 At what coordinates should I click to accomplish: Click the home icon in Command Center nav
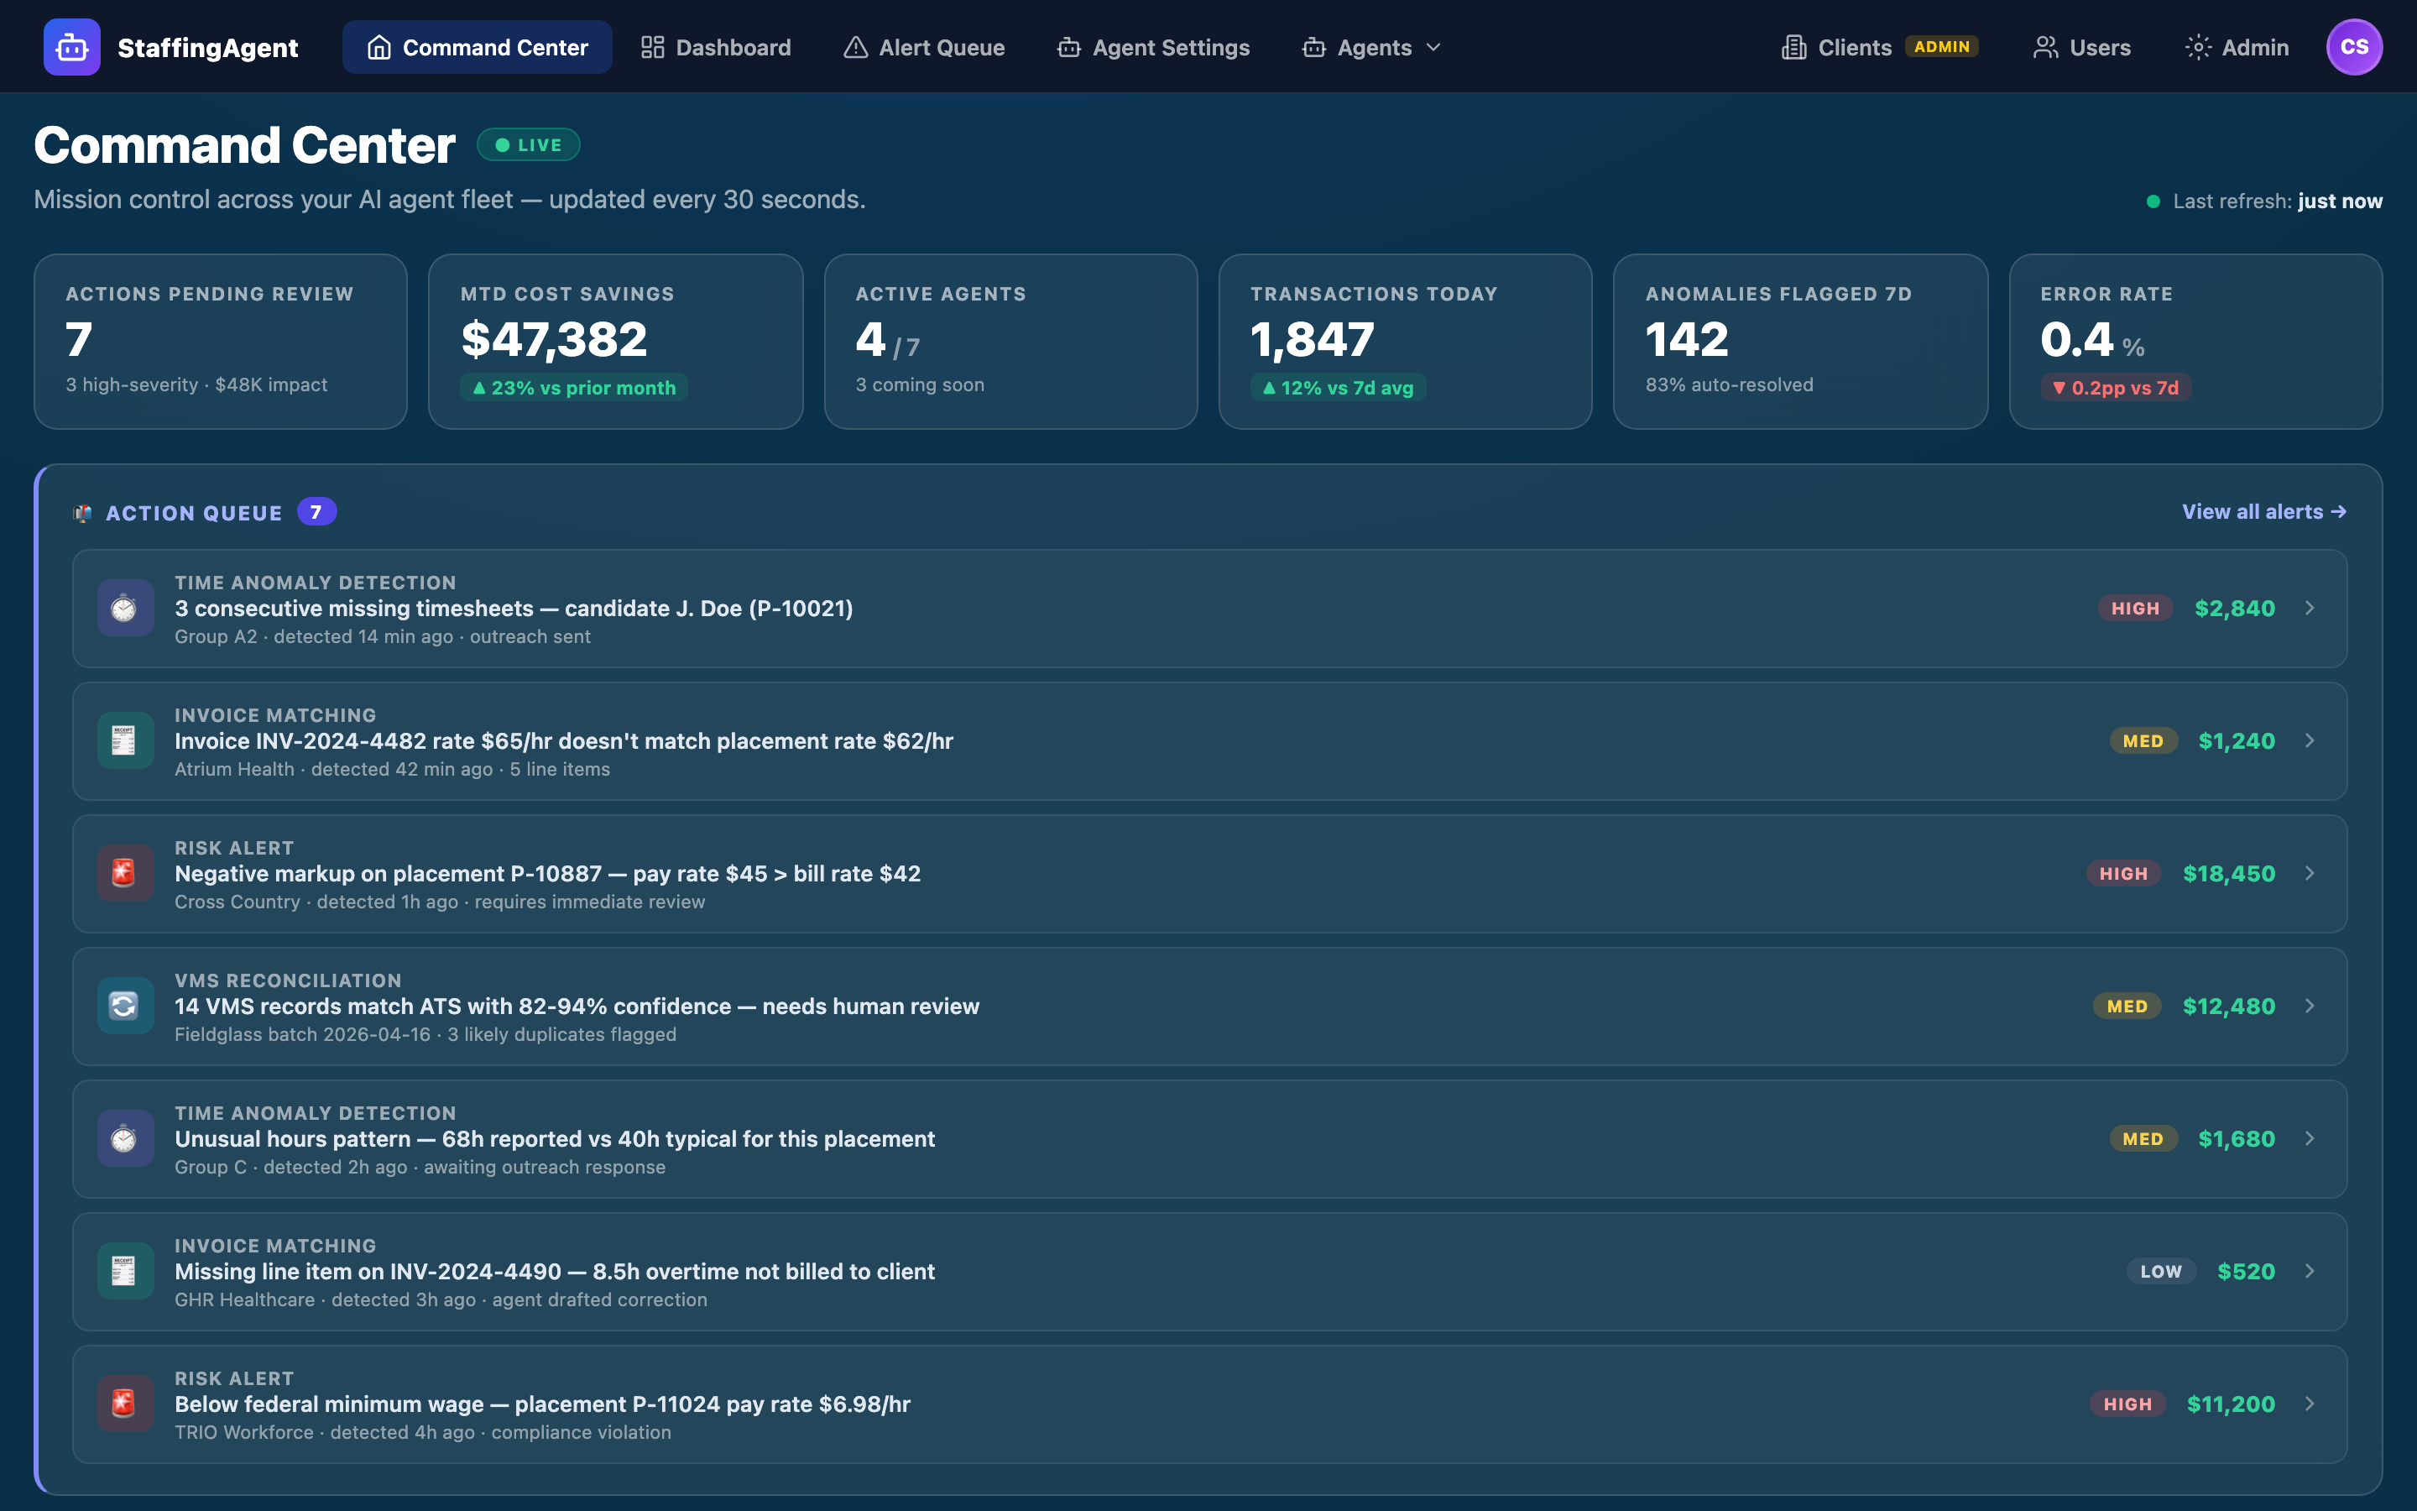point(378,46)
